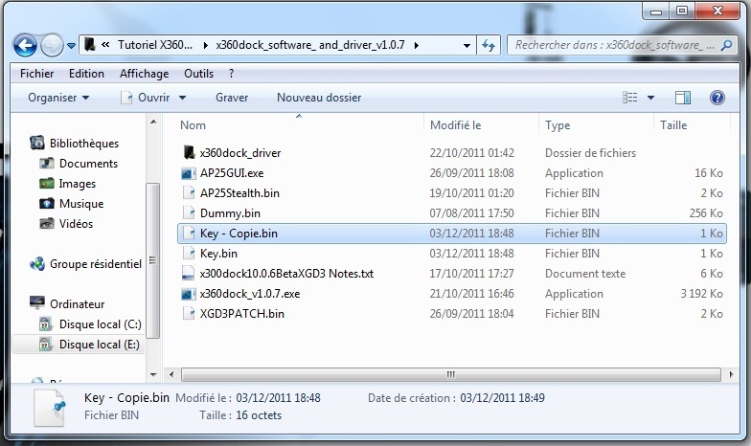Select the x360dock_driver folder icon
Viewport: 751px width, 446px height.
(x=189, y=153)
